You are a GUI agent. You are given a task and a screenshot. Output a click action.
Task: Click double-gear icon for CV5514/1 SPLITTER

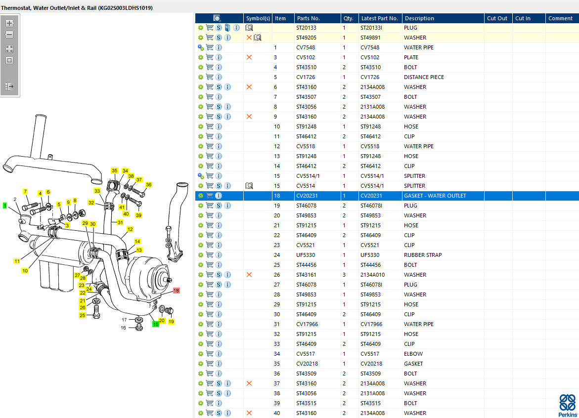pos(201,176)
